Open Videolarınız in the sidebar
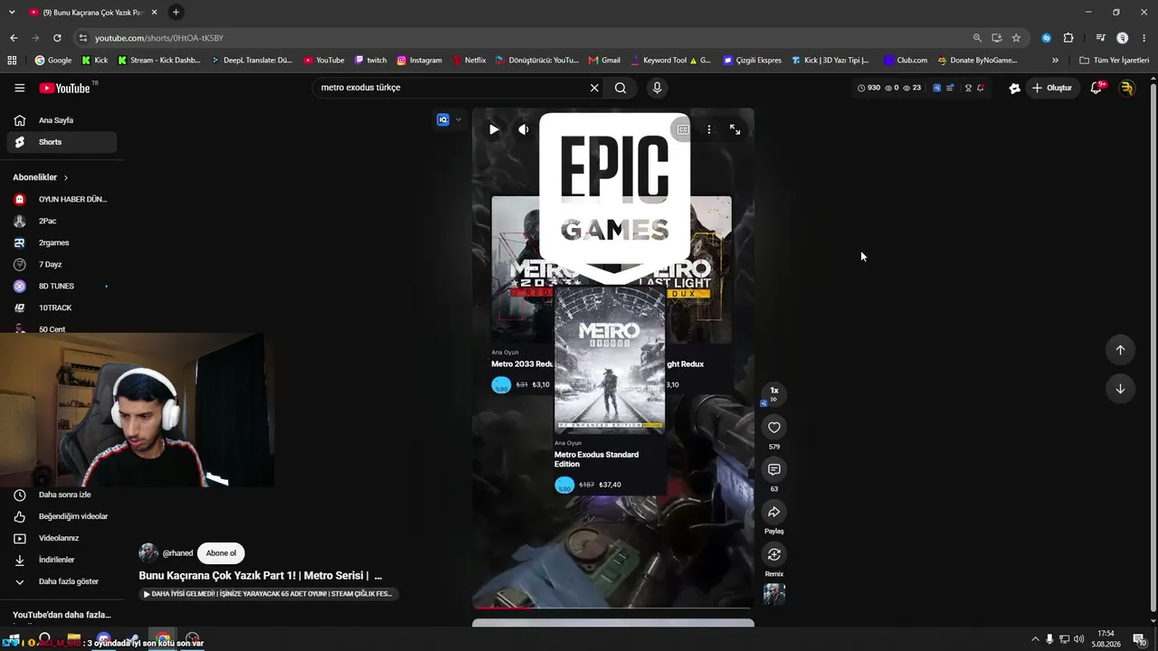This screenshot has width=1158, height=651. (x=62, y=538)
